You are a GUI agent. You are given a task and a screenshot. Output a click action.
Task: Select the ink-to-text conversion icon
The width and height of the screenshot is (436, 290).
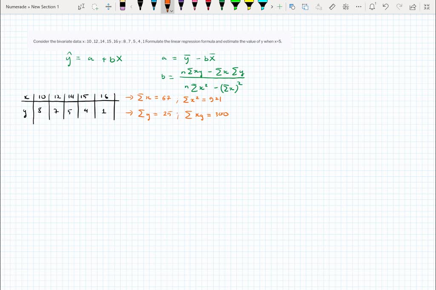(x=318, y=7)
